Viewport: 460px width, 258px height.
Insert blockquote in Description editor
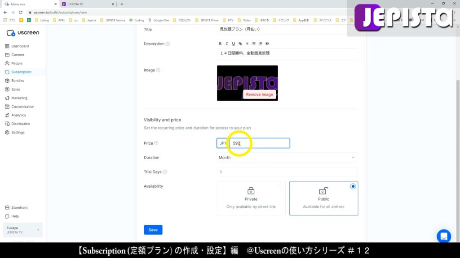[267, 43]
